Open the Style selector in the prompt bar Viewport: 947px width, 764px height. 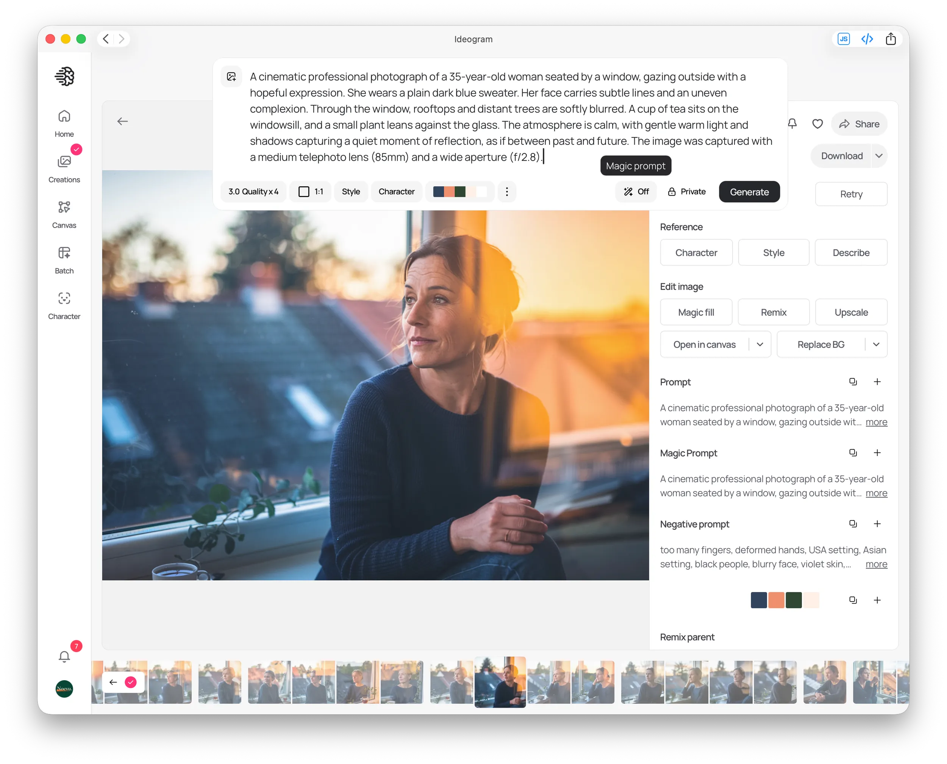(351, 191)
